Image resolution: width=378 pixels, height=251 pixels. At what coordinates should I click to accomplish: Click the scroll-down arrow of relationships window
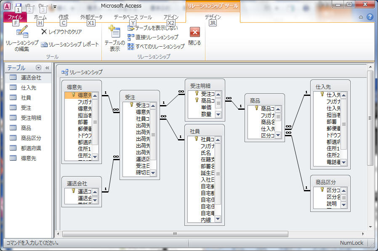(x=370, y=227)
